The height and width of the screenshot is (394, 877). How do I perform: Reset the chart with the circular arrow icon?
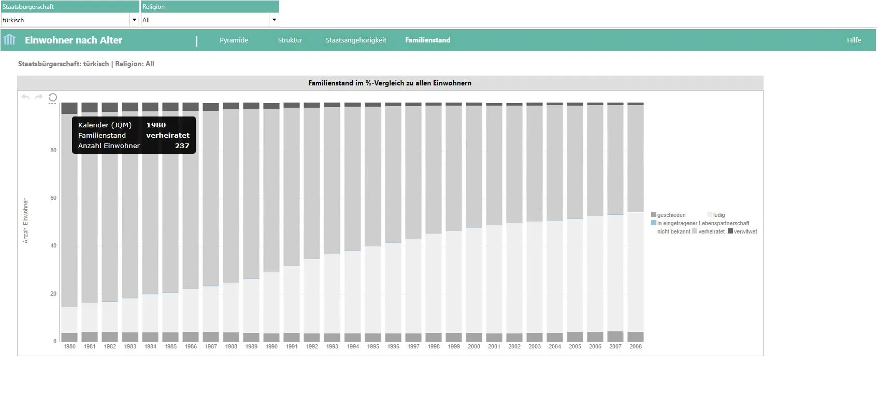click(x=52, y=97)
